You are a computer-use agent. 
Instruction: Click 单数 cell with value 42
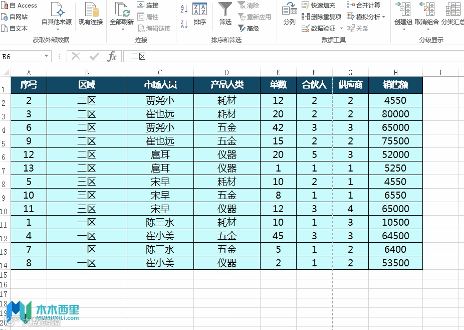click(x=278, y=128)
